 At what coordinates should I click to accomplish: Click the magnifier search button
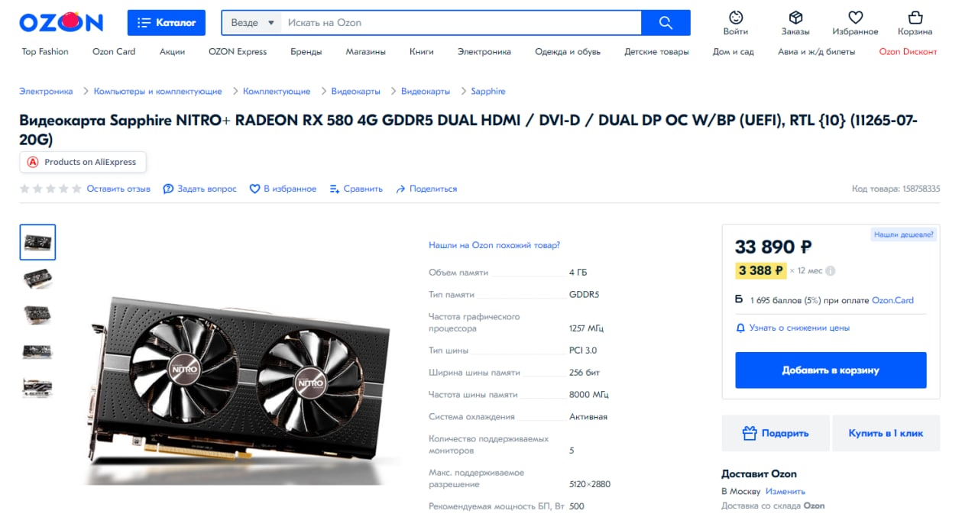tap(665, 23)
